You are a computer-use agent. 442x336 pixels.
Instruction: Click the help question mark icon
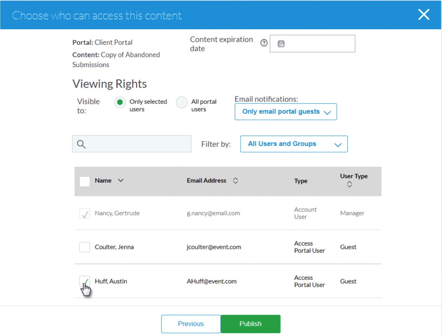click(x=264, y=43)
